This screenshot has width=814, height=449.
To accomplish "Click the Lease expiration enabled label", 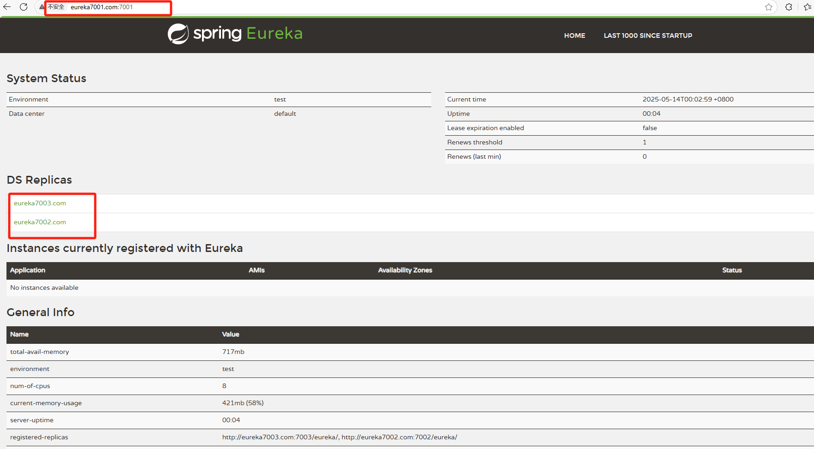I will tap(485, 128).
